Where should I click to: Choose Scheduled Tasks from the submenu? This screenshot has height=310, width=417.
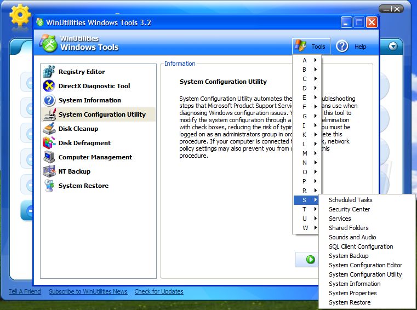350,200
